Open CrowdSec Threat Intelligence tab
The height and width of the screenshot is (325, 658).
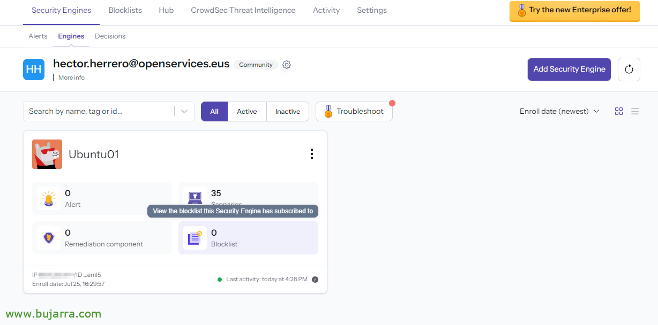point(243,10)
